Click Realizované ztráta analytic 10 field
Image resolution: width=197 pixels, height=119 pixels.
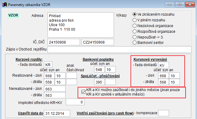(60, 82)
